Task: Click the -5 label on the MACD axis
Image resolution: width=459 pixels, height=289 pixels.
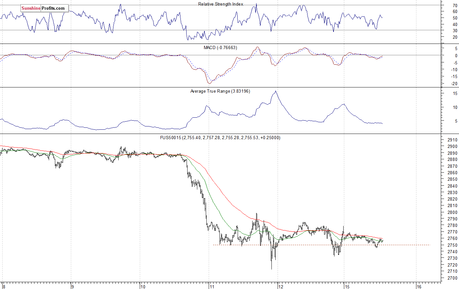Action: [x=455, y=63]
